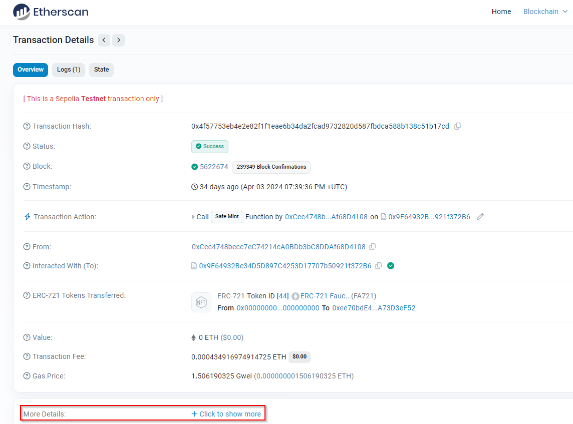Click the $0.00 transaction fee badge

[300, 357]
